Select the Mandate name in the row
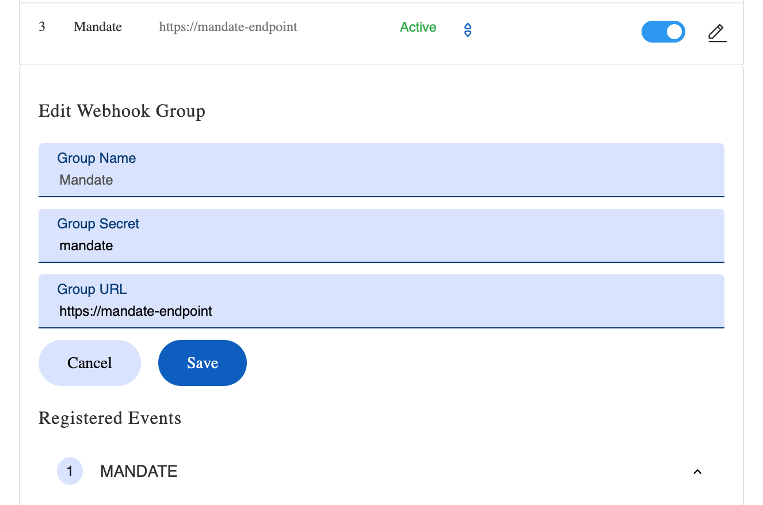 [98, 27]
